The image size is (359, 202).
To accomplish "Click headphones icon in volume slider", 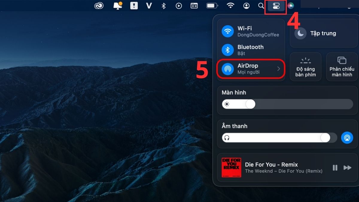I will click(x=227, y=138).
